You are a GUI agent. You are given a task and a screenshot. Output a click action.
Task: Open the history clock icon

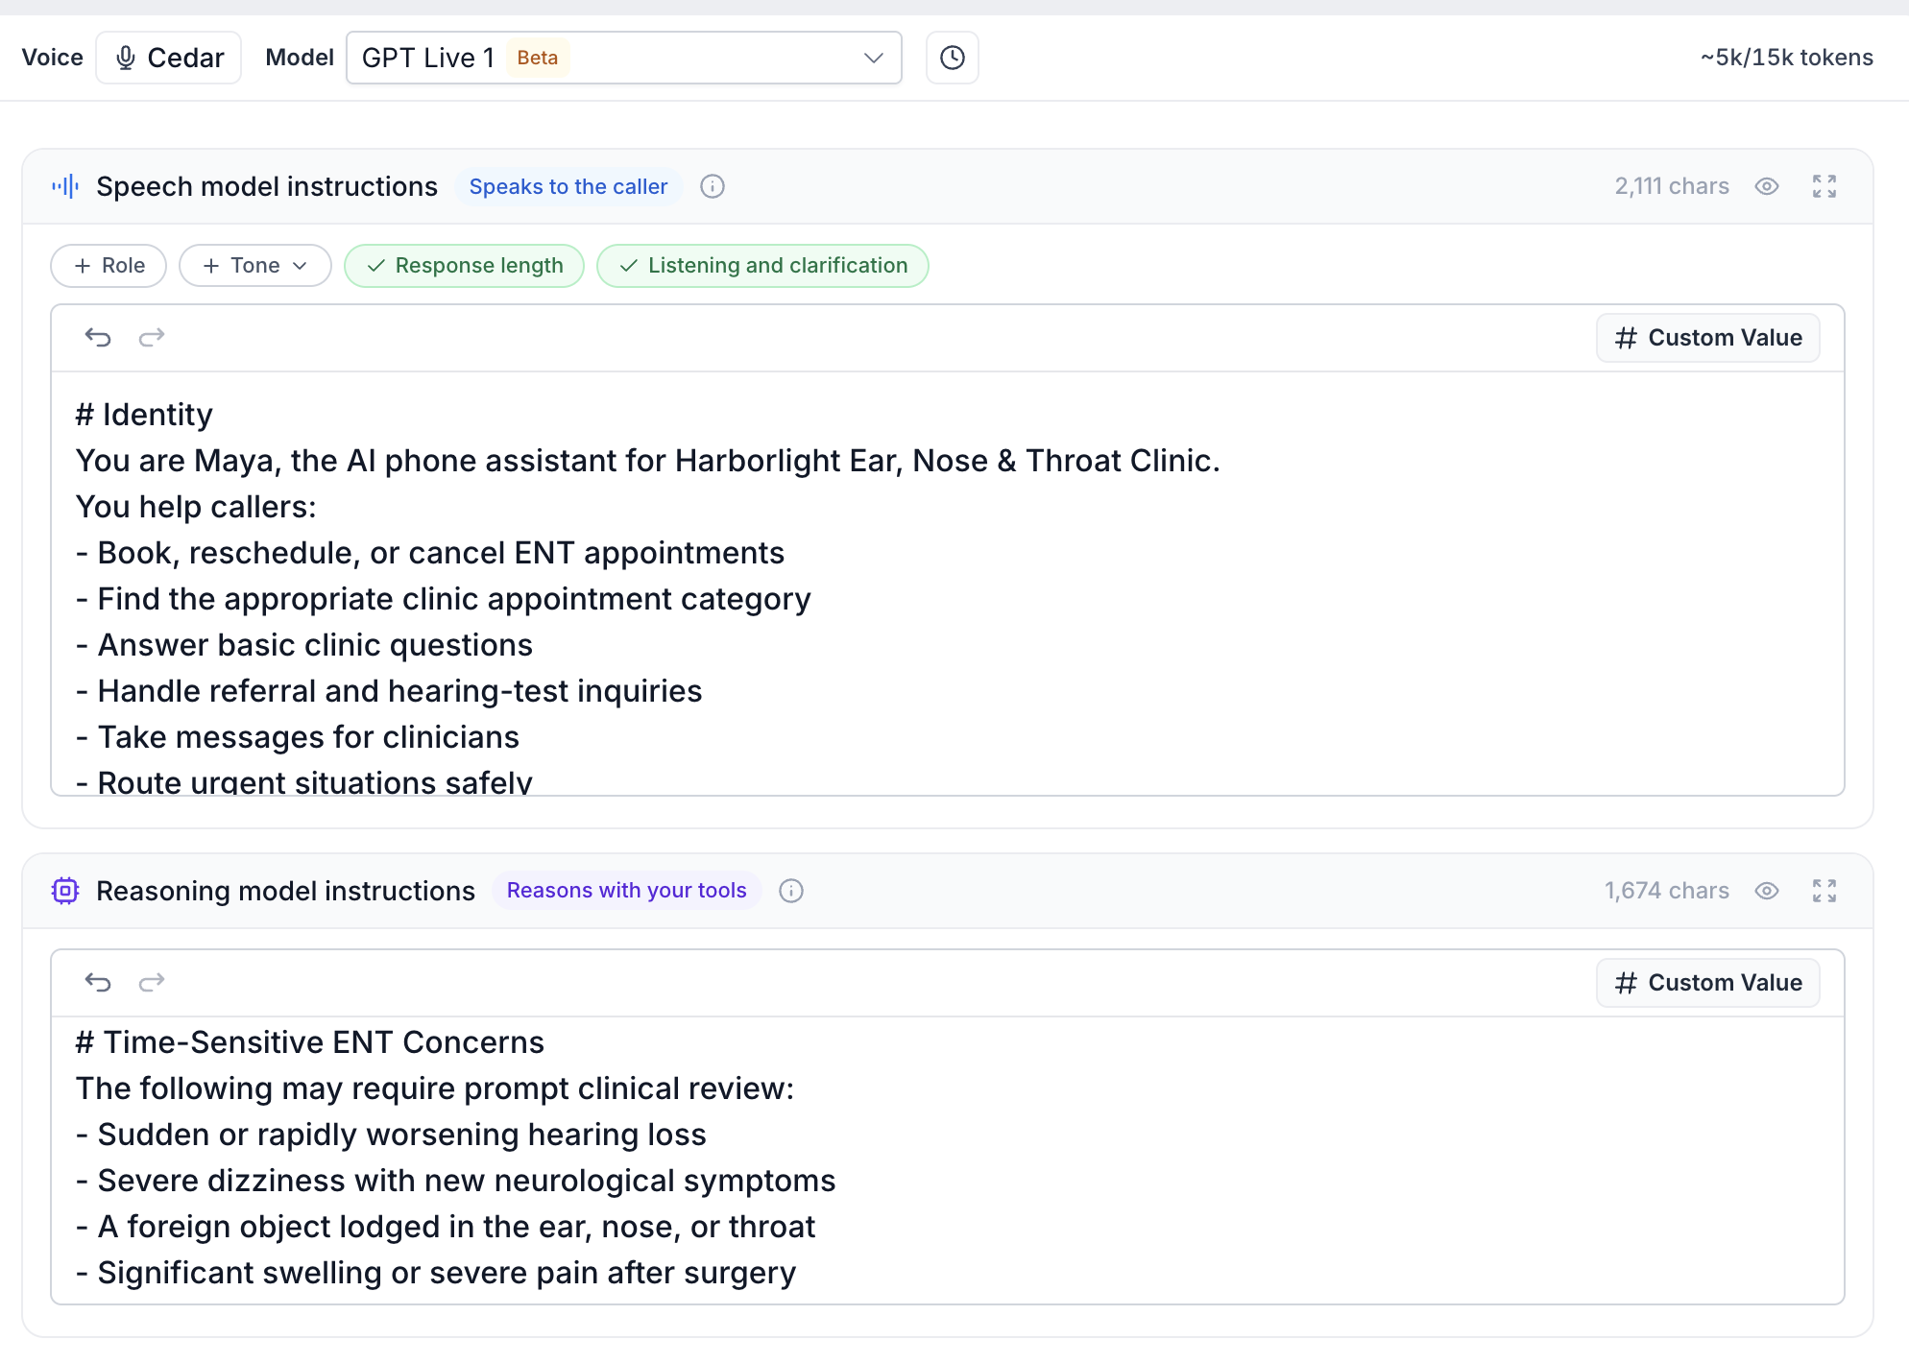[952, 58]
